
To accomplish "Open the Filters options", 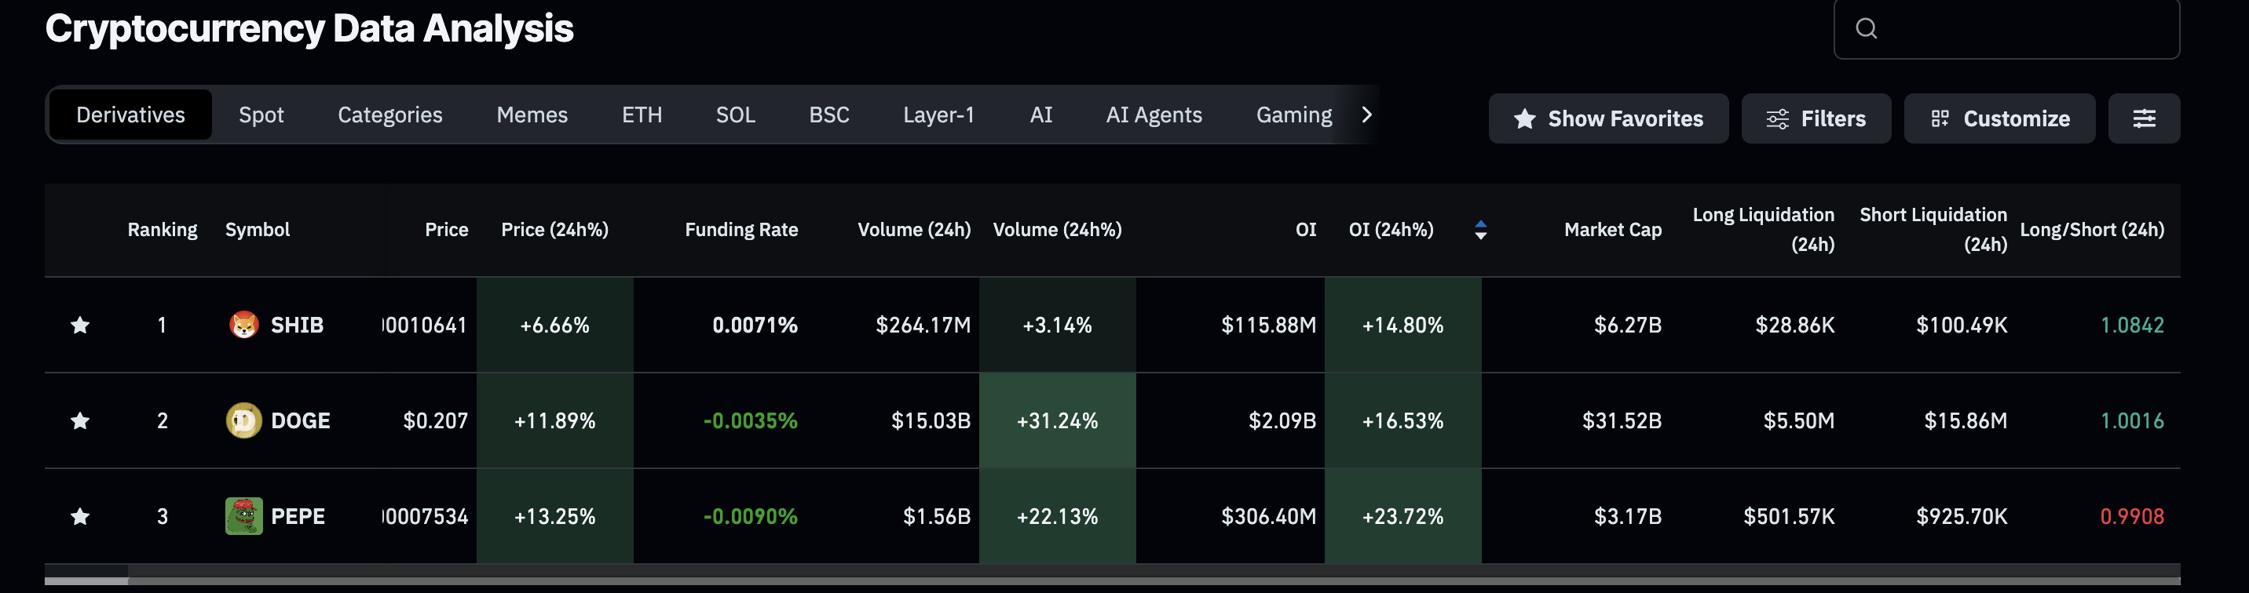I will tap(1815, 118).
